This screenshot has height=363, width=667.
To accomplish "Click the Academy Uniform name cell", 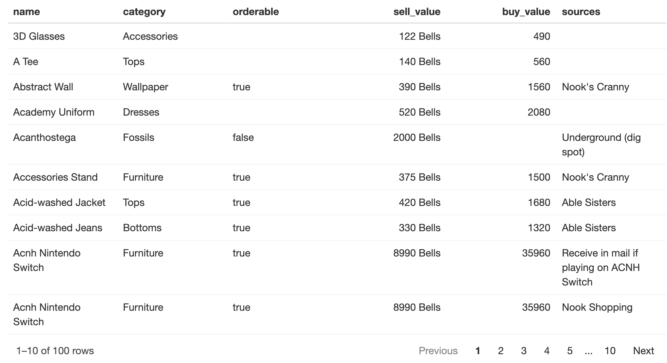I will pyautogui.click(x=54, y=112).
